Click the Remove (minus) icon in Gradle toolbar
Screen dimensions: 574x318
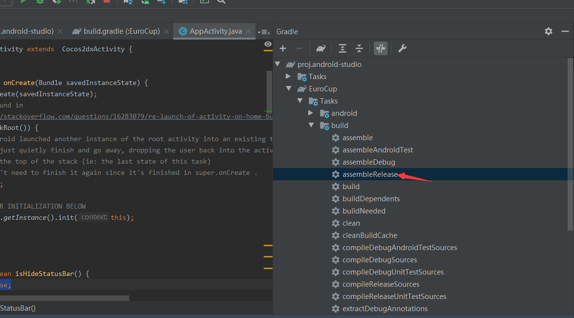299,48
